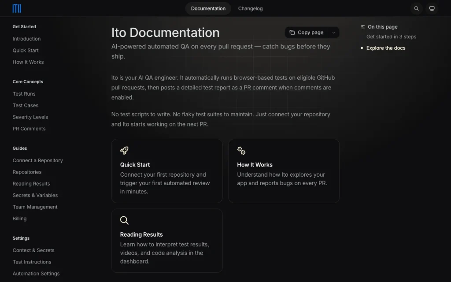Open Test Instructions settings page

(32, 262)
